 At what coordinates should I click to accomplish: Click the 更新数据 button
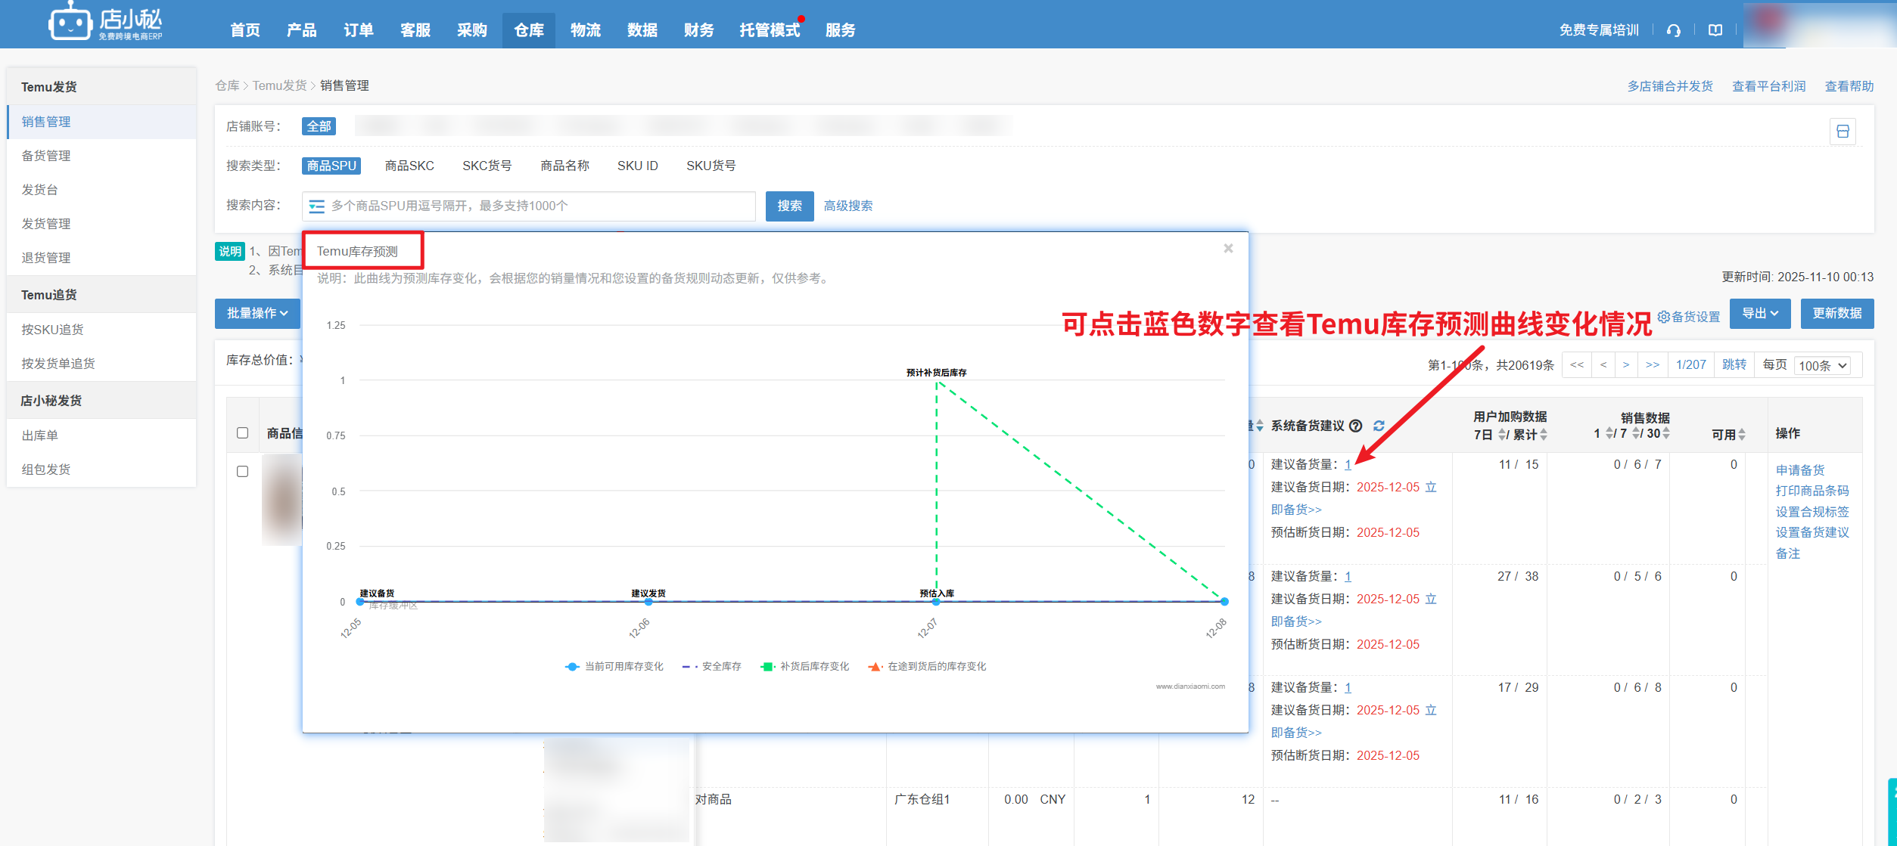pyautogui.click(x=1836, y=313)
